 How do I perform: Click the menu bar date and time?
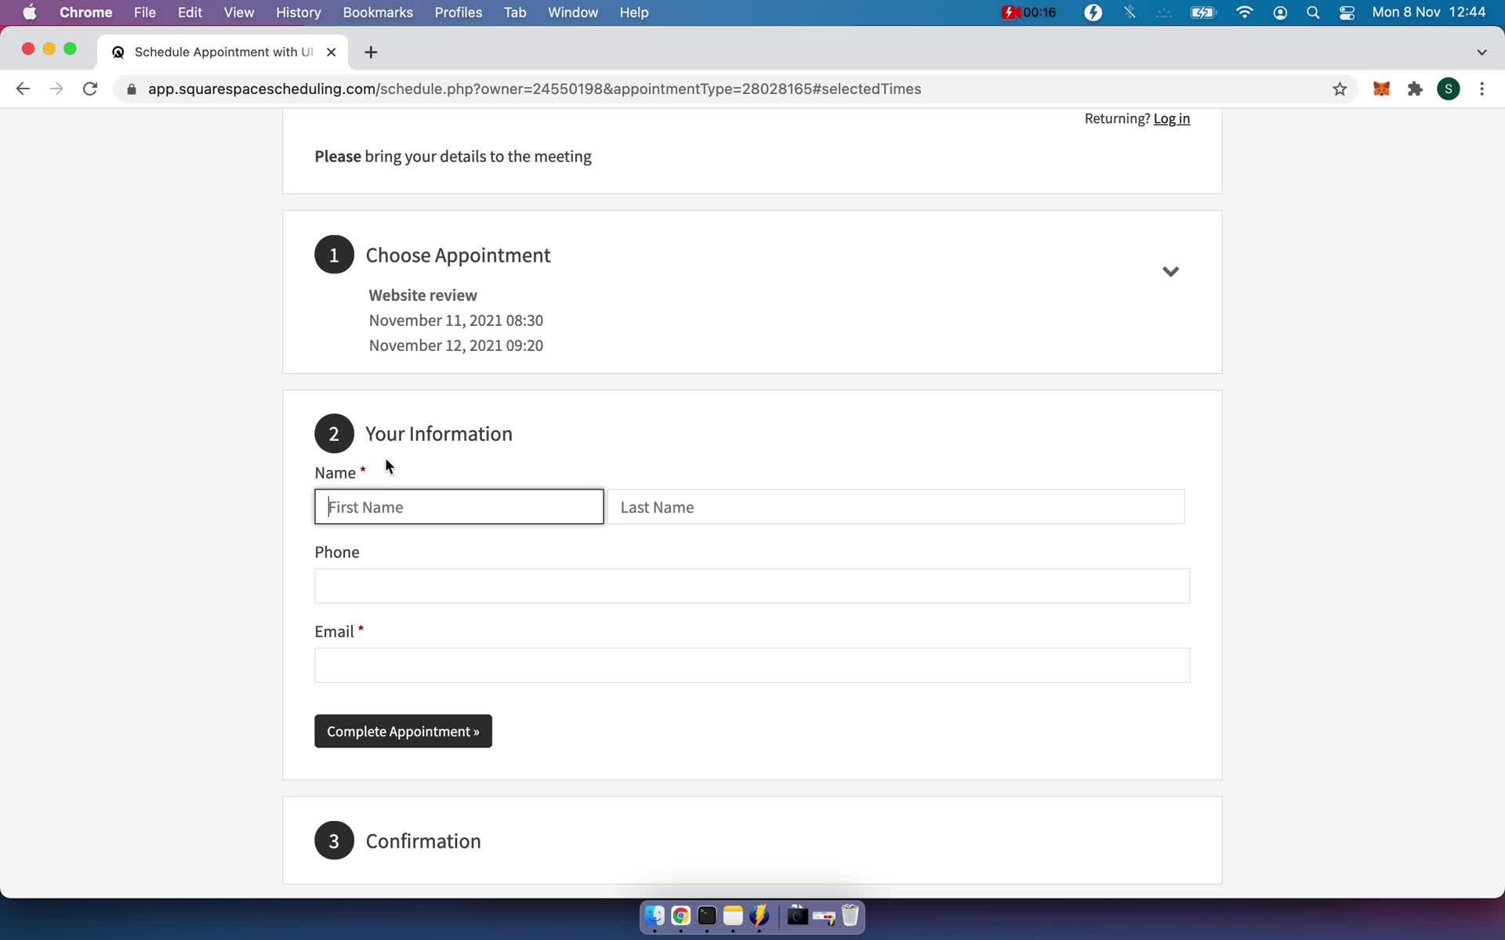click(1428, 13)
